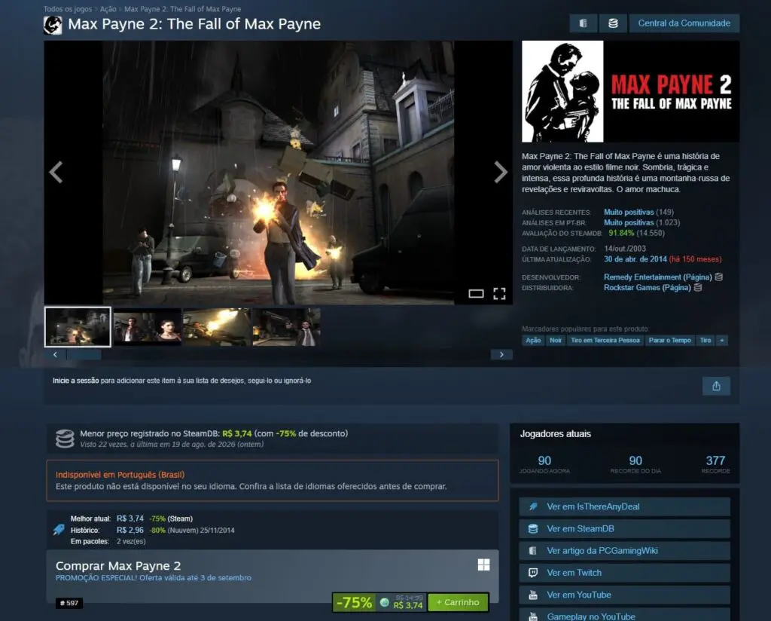This screenshot has width=771, height=621.
Task: Click 'Todos os jogos' breadcrumb
Action: [67, 9]
